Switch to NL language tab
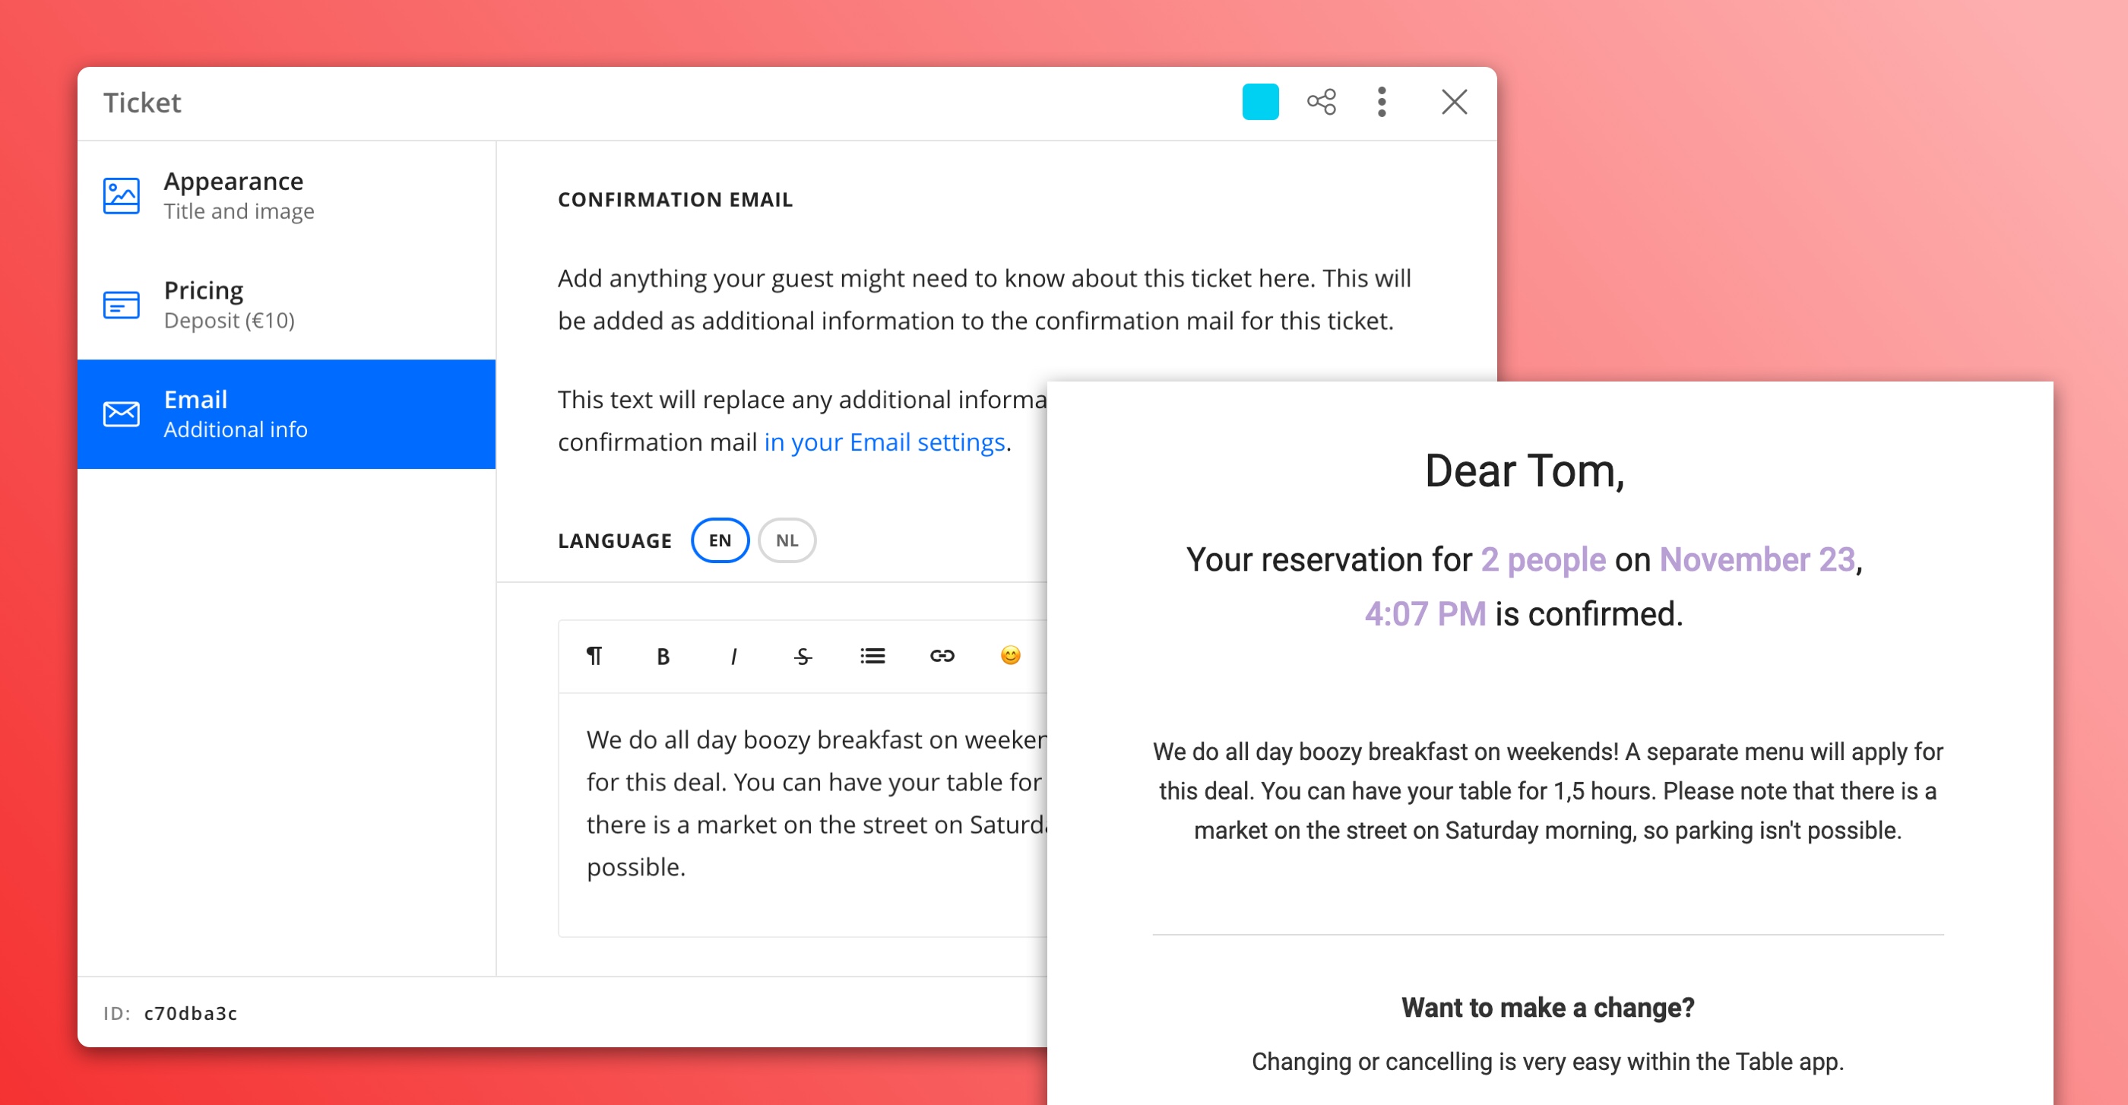The image size is (2128, 1105). (787, 539)
